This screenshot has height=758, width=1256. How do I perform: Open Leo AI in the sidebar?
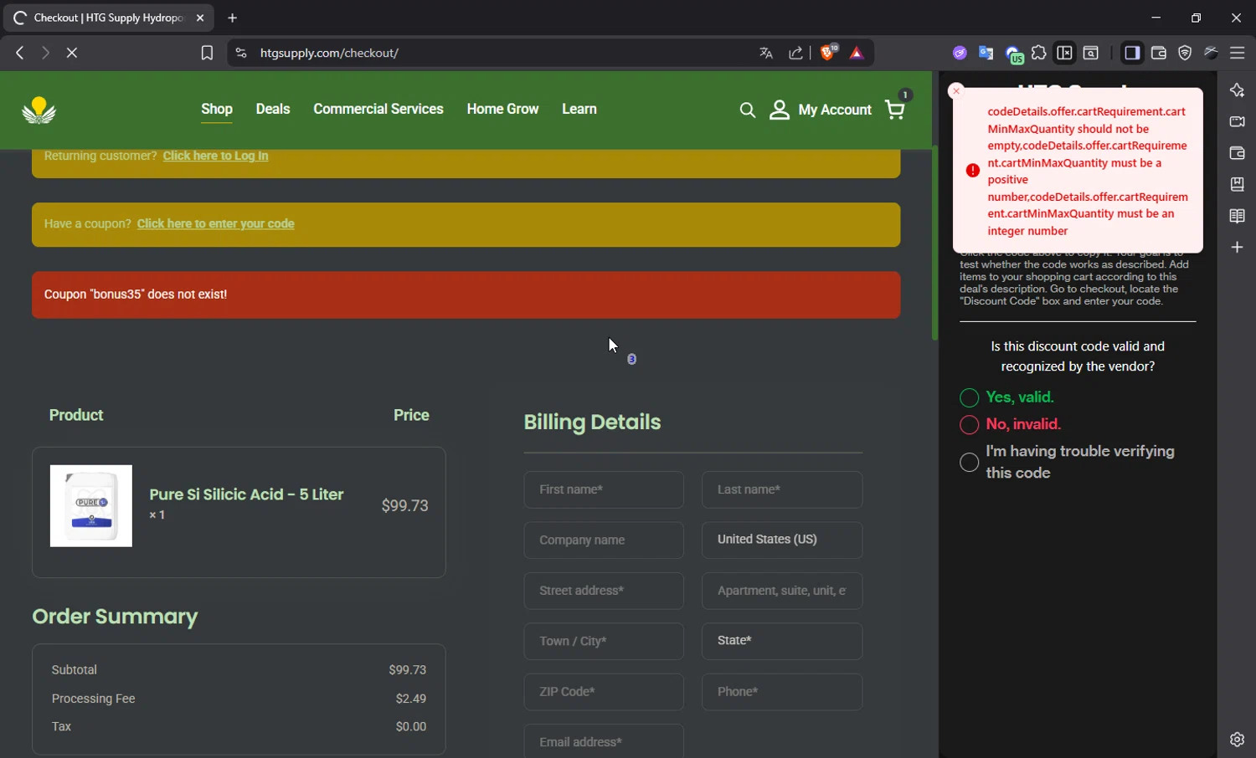point(1237,90)
